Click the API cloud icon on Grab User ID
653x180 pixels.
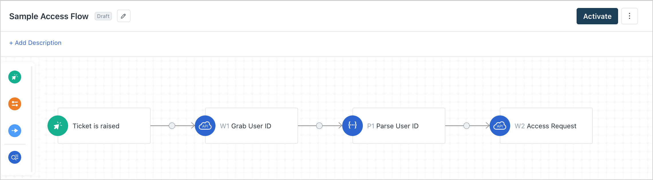[x=205, y=126]
